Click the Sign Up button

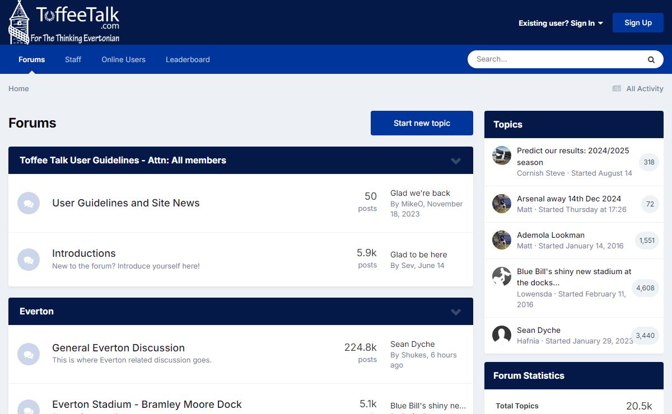(638, 23)
